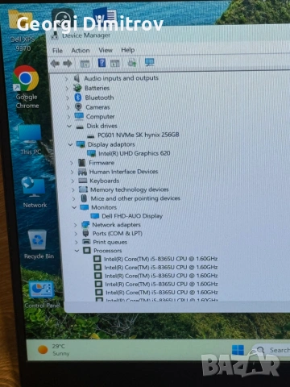Select the This PC desktop icon

point(31,139)
